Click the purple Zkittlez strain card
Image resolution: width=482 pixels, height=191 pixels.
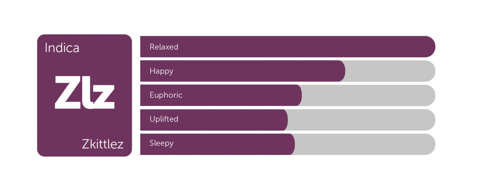[85, 95]
